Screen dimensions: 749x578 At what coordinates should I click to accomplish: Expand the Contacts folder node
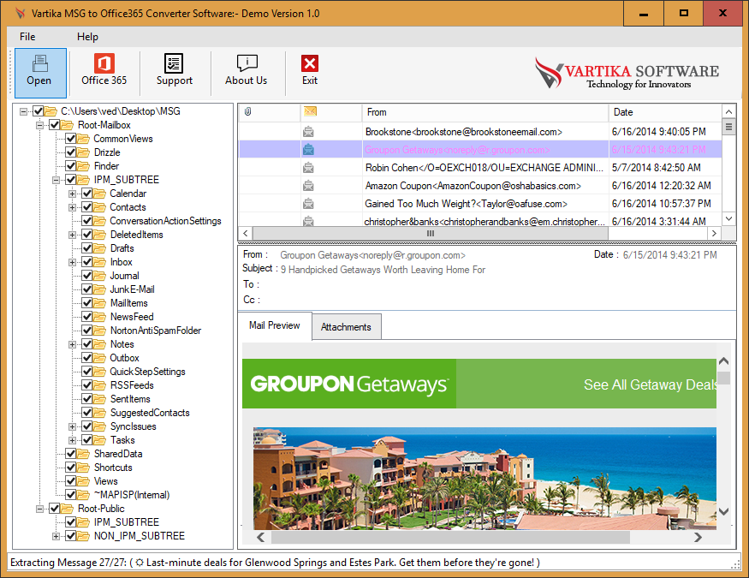(72, 207)
